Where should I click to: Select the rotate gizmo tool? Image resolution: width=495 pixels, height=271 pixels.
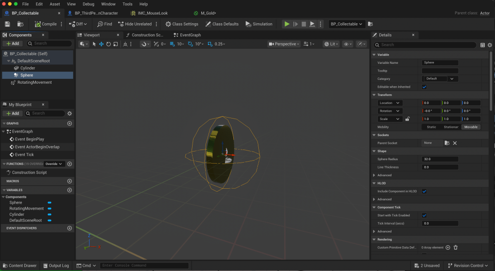tap(108, 44)
